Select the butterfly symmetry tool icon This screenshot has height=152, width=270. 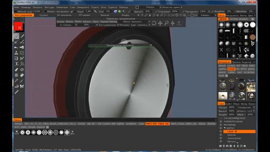point(22,86)
